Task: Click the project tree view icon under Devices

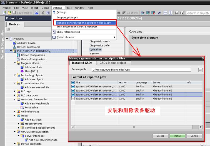Action: 8,30
